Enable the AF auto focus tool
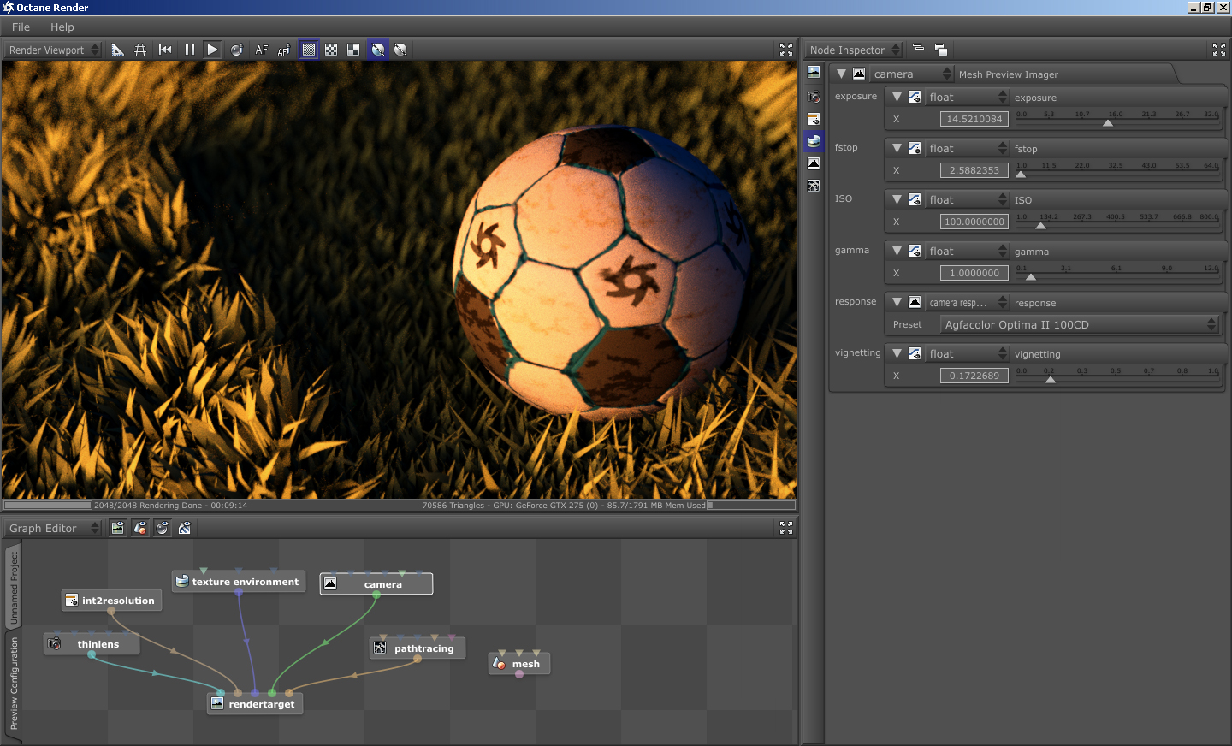Viewport: 1232px width, 746px height. pos(261,50)
